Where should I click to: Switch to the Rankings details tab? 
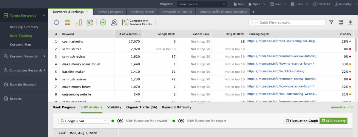142,12
